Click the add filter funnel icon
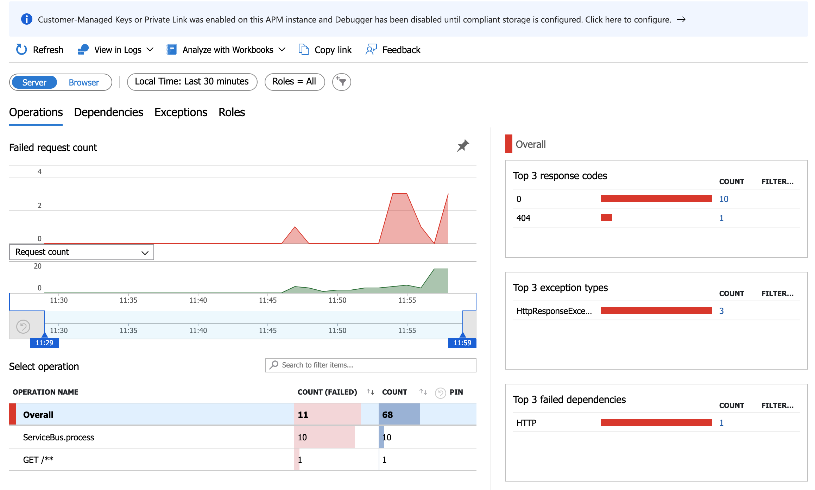 coord(341,82)
